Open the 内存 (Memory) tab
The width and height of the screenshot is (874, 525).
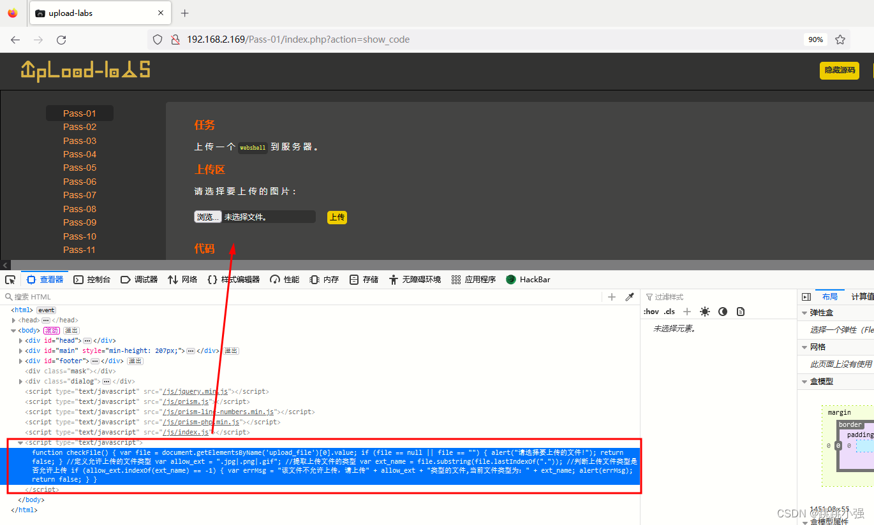324,280
